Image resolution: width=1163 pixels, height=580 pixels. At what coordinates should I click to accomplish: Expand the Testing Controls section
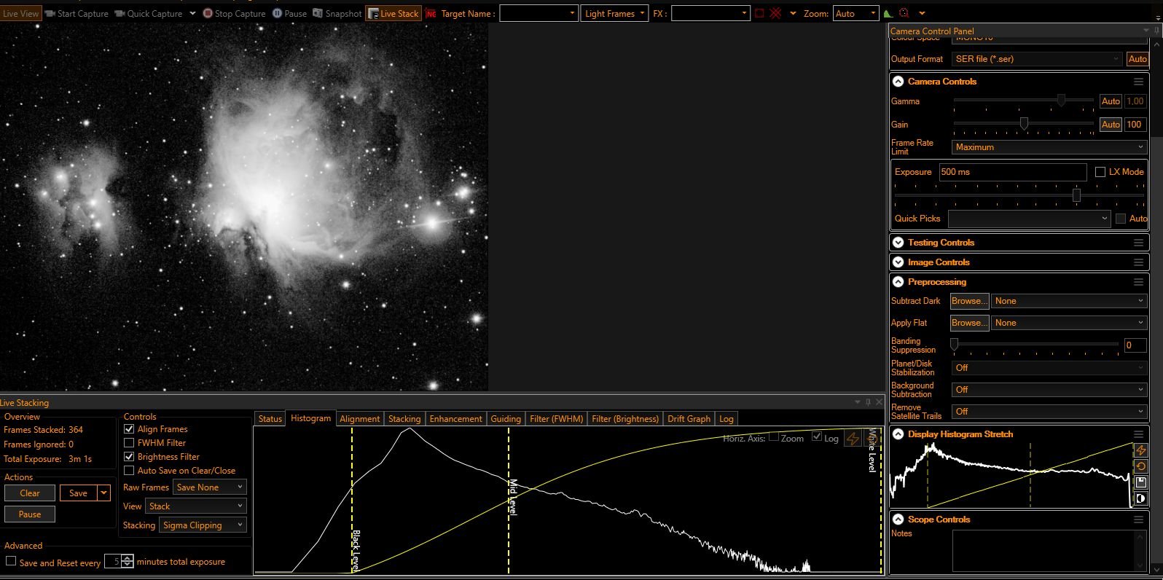[x=898, y=243]
